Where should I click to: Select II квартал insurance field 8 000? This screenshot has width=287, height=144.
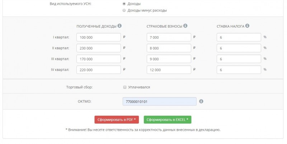tap(169, 48)
